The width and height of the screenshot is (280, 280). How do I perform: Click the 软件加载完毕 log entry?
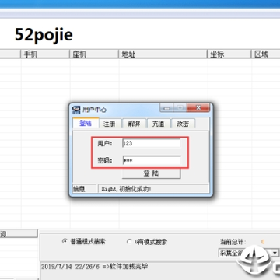(x=94, y=266)
